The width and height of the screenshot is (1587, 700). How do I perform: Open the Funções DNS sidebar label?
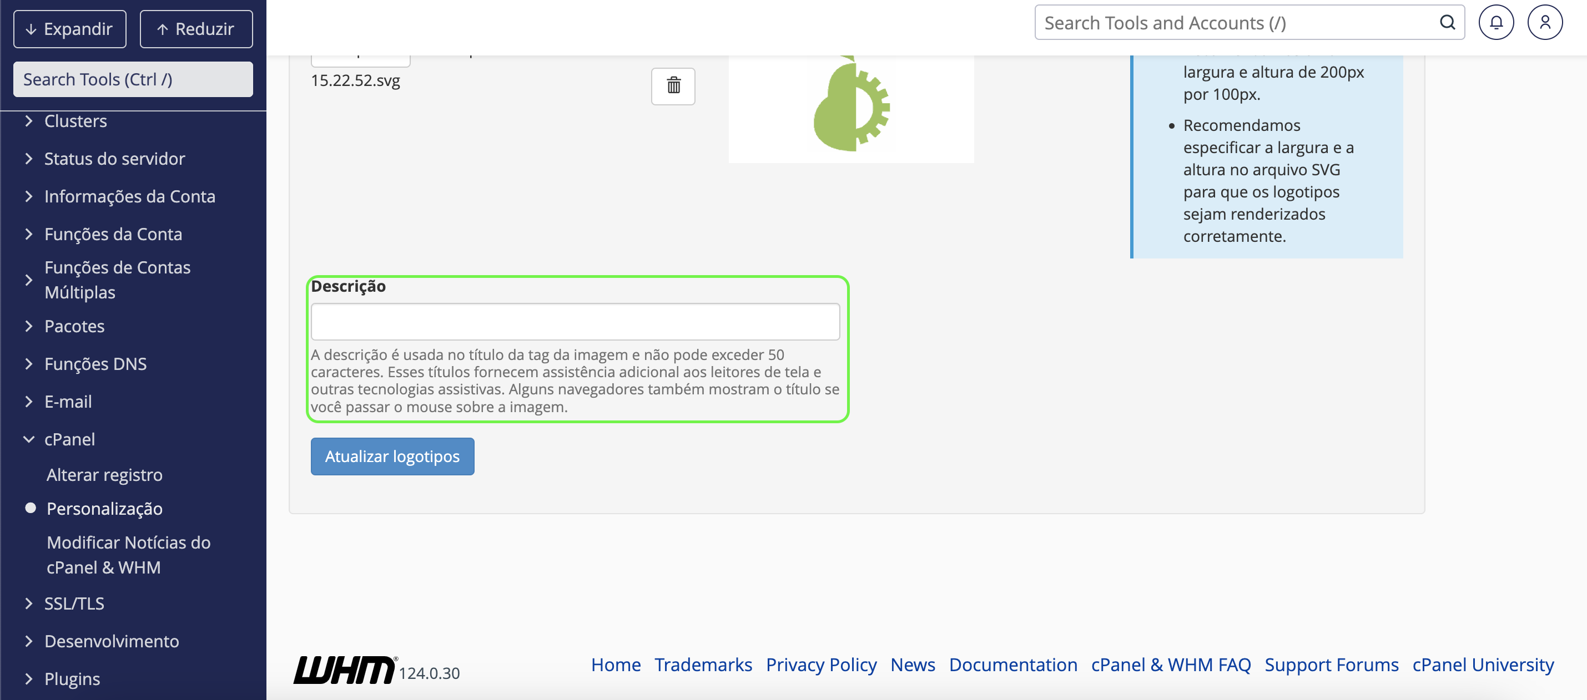point(95,364)
